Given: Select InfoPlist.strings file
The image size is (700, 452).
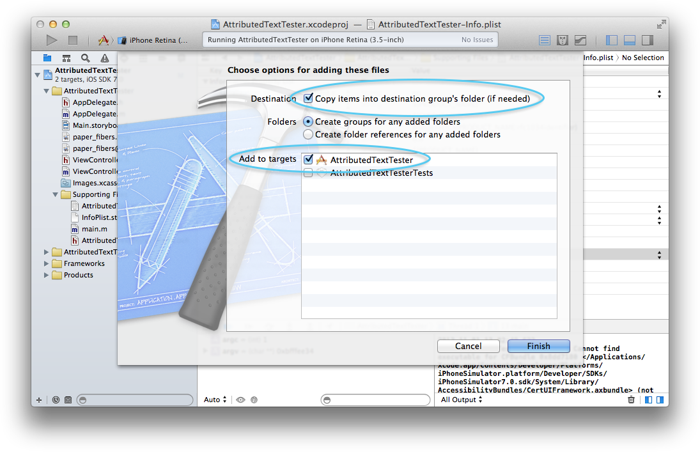Looking at the screenshot, I should pos(94,217).
